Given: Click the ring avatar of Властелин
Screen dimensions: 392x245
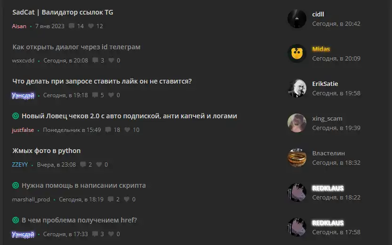Looking at the screenshot, I should tap(297, 158).
